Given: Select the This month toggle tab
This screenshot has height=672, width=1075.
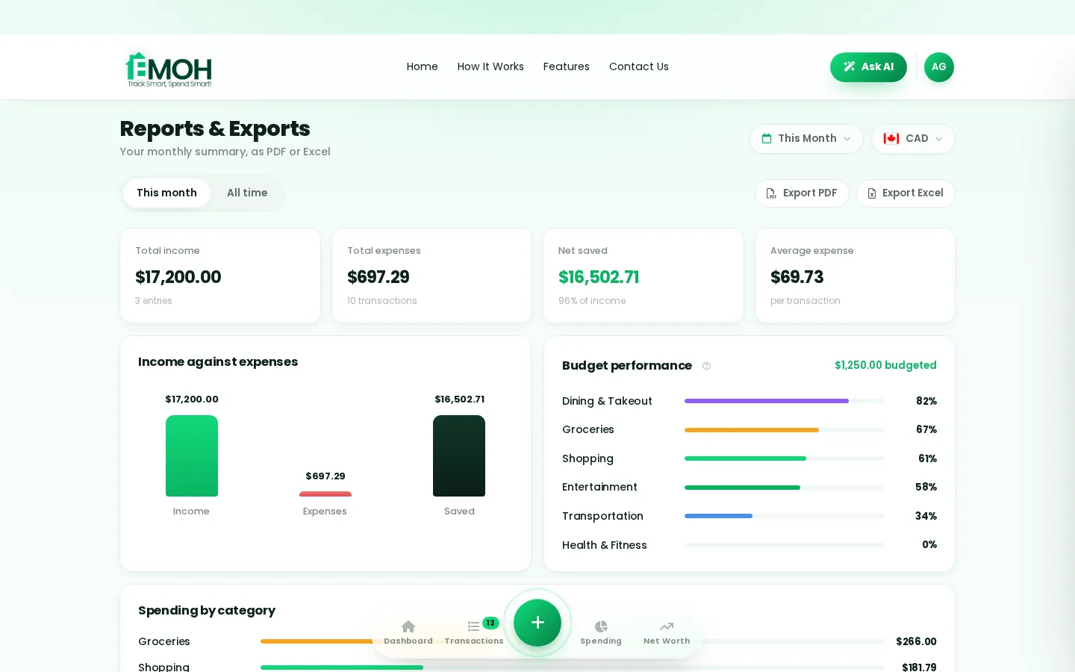Looking at the screenshot, I should tap(166, 193).
